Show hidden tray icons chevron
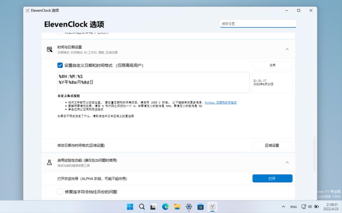This screenshot has width=342, height=213. click(x=283, y=207)
